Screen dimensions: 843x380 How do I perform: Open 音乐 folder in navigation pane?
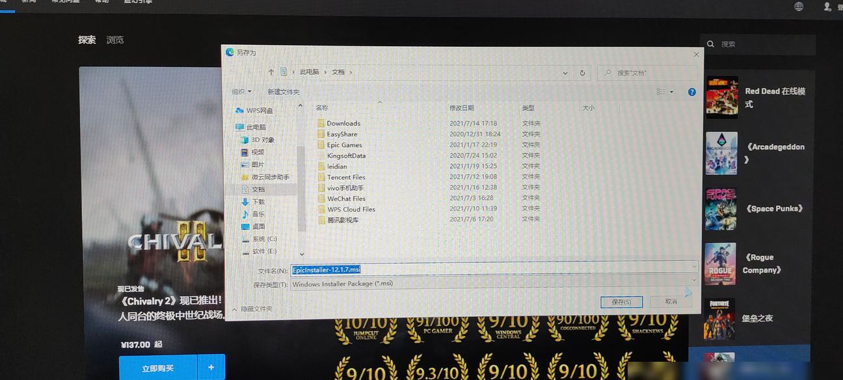click(252, 214)
